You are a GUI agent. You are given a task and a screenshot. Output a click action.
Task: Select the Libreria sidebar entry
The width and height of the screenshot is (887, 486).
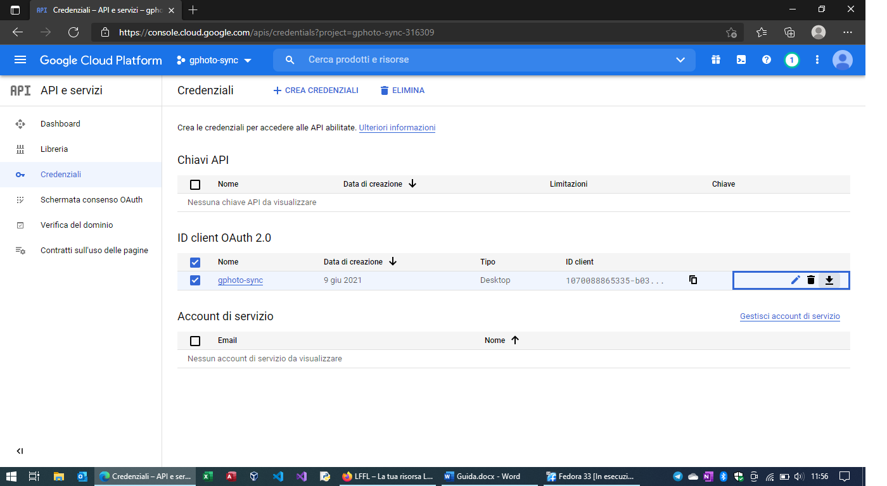tap(54, 149)
